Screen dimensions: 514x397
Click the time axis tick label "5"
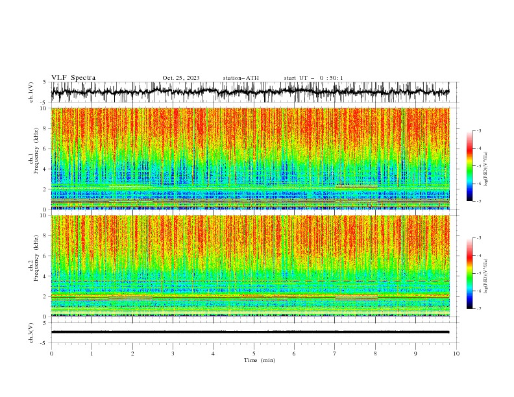(254, 354)
